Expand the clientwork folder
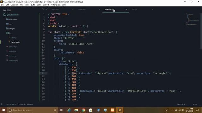202x113 pixels. pos(7,19)
